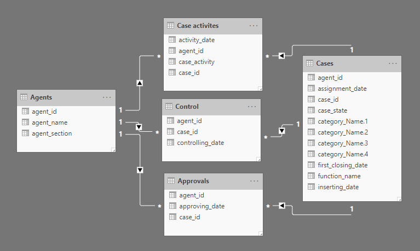Click the table icon beside Case activites title

click(171, 25)
